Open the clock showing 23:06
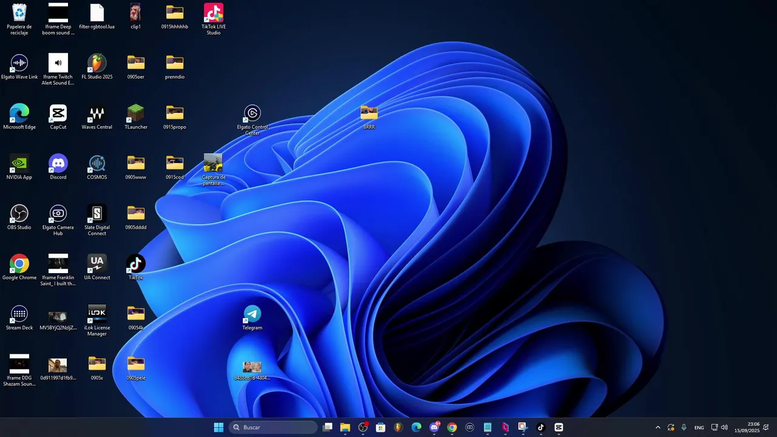Viewport: 777px width, 437px height. coord(747,427)
